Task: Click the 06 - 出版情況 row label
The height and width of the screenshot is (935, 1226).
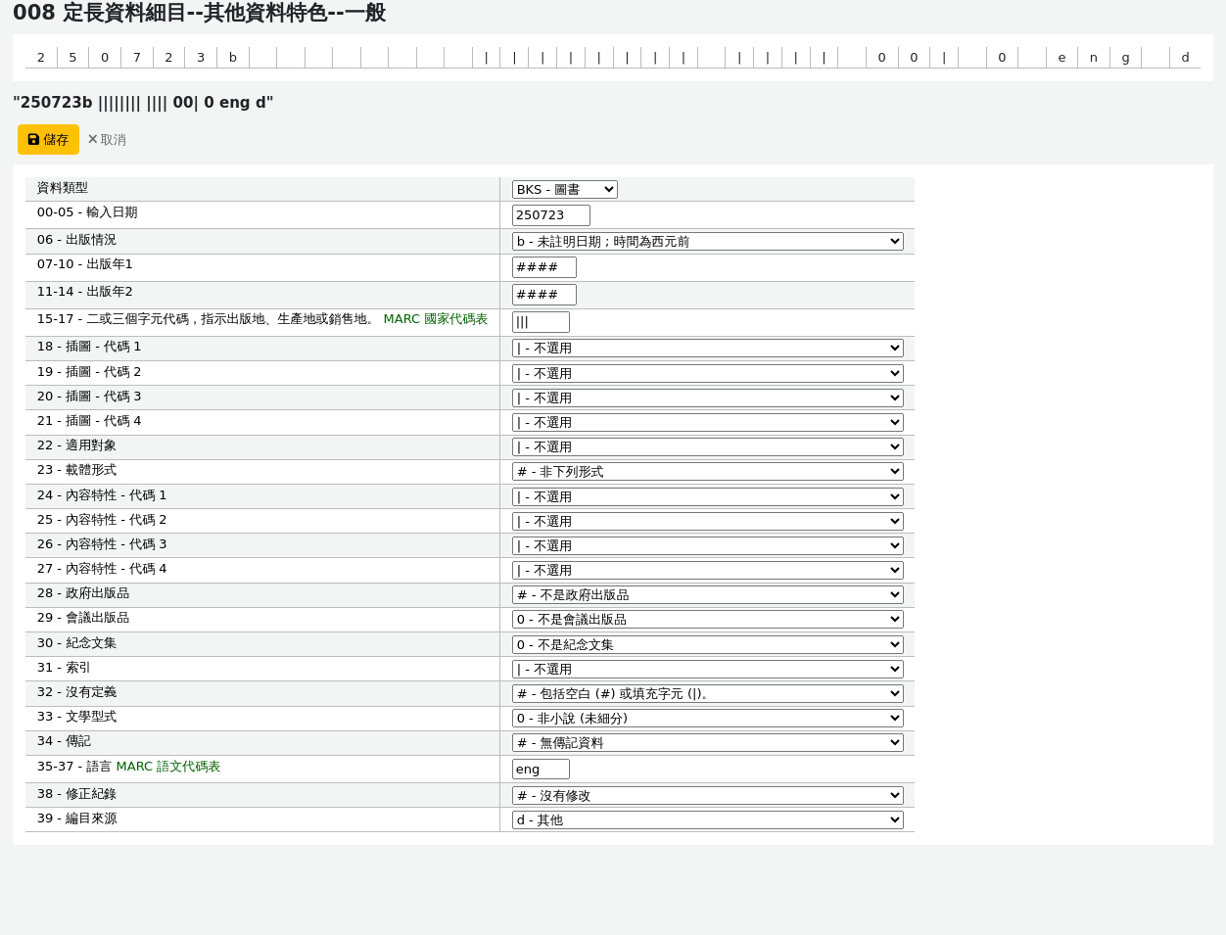Action: 76,240
